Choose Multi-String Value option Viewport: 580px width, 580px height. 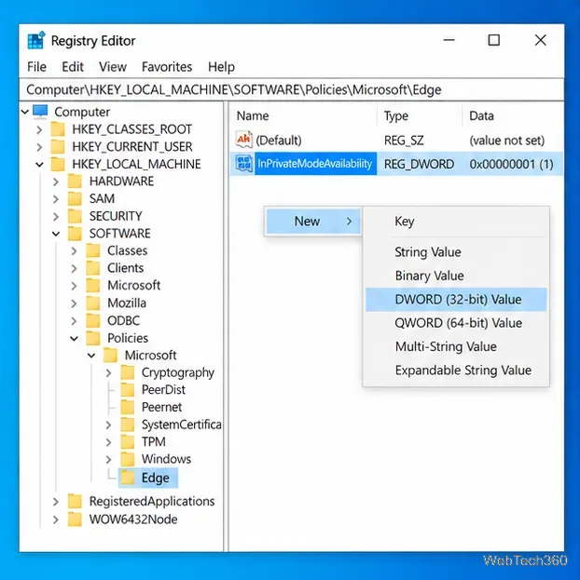(x=456, y=347)
